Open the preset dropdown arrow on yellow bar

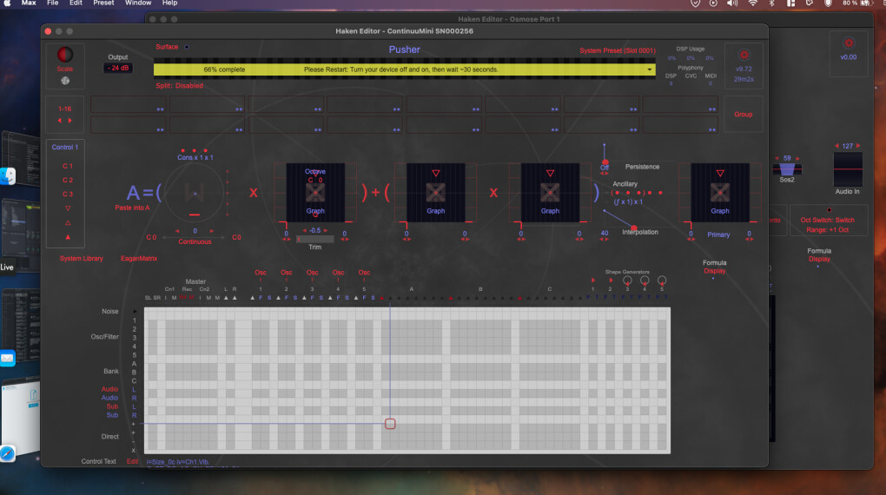point(649,69)
